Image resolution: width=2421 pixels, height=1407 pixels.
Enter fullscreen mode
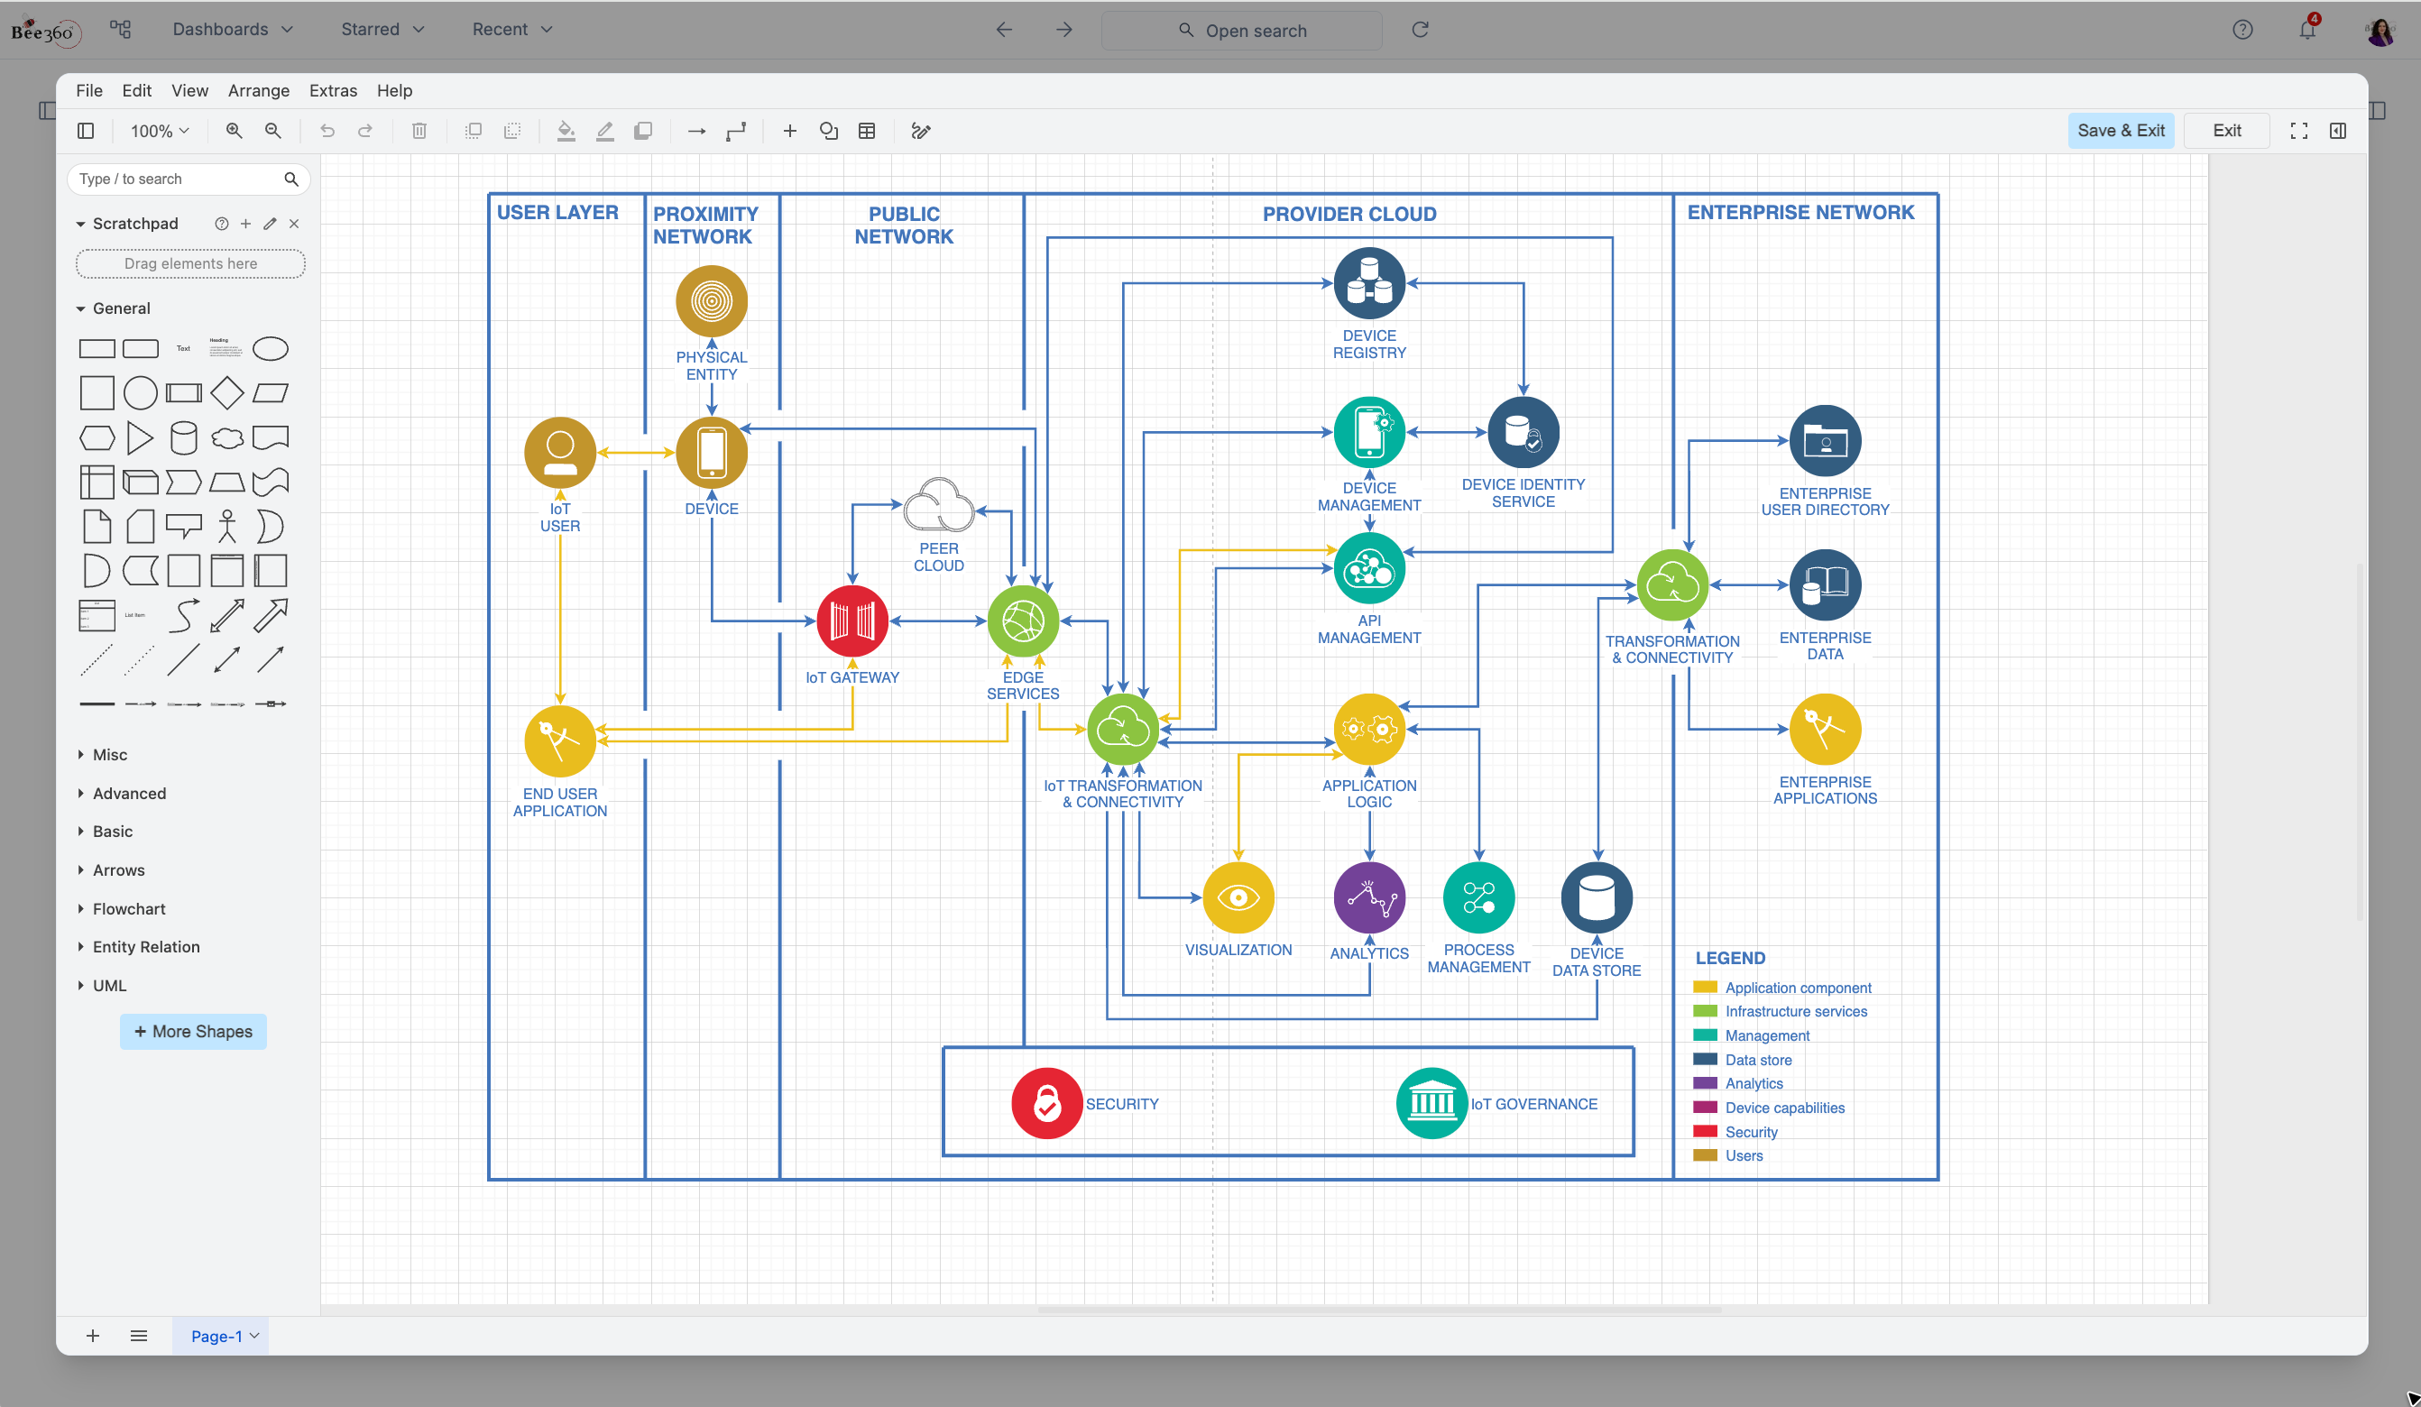pos(2299,131)
